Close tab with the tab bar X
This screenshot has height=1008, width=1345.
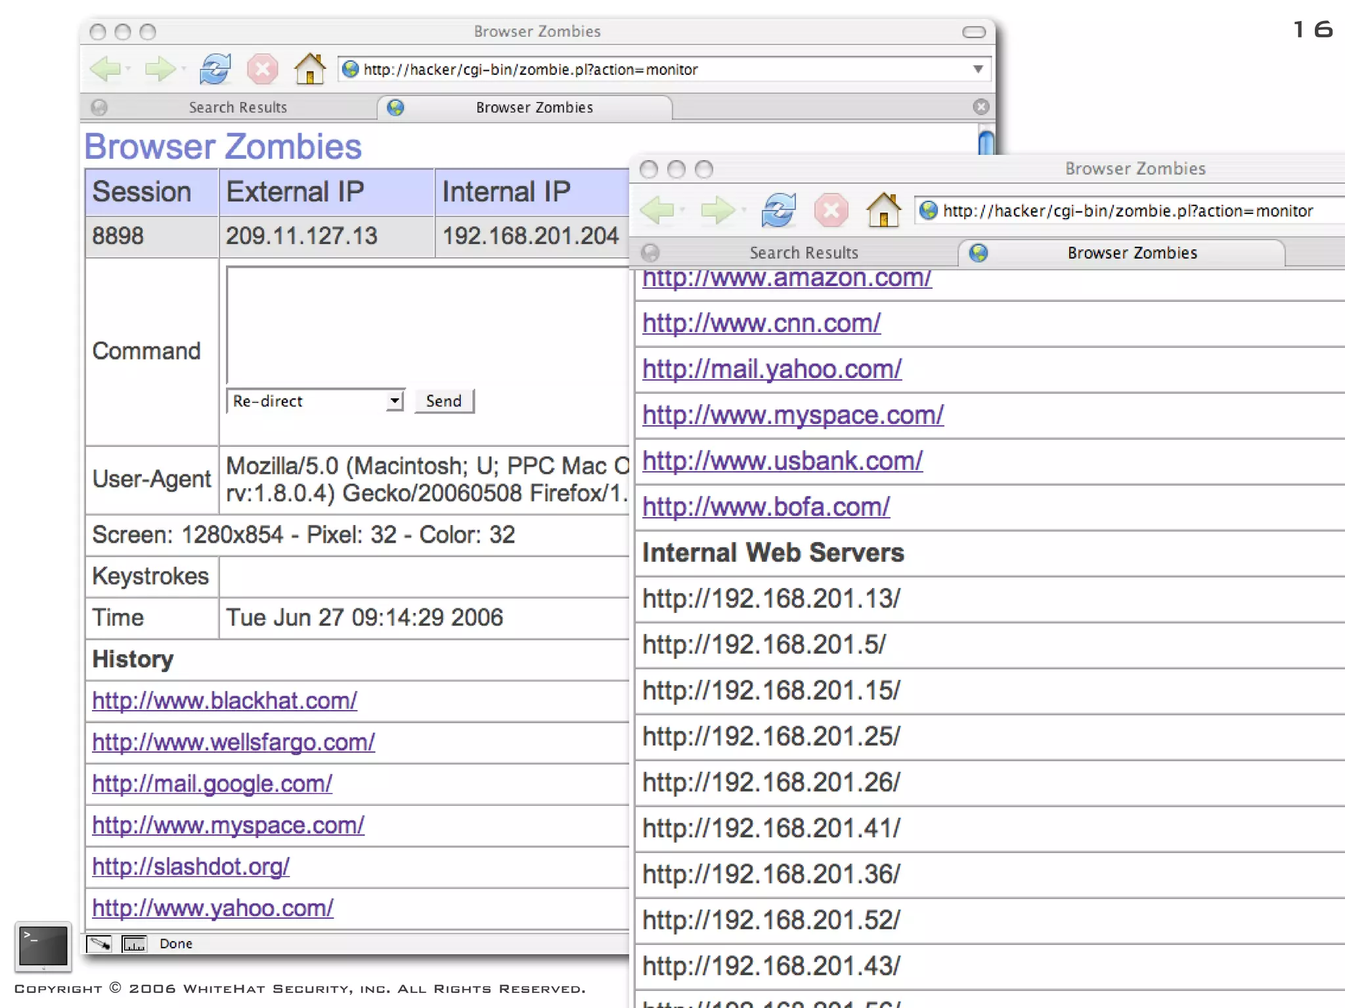point(981,107)
